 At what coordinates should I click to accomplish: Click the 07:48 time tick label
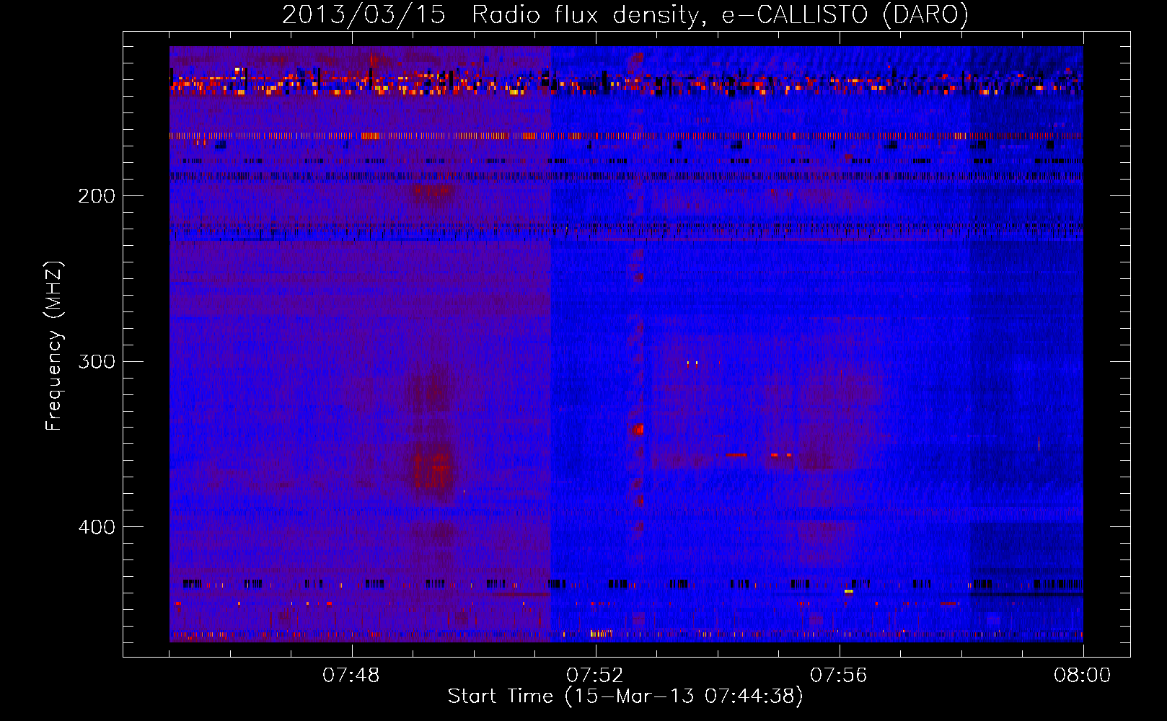click(351, 676)
